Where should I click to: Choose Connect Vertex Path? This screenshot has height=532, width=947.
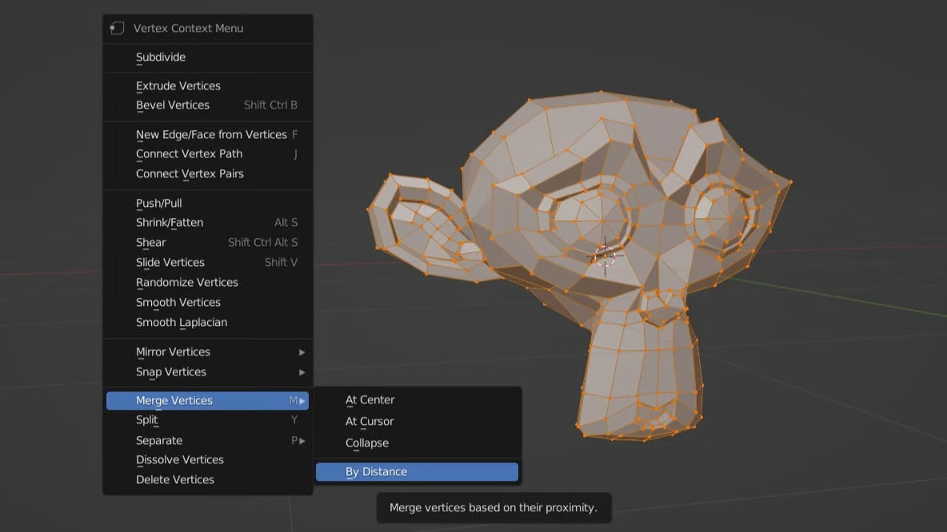point(189,153)
